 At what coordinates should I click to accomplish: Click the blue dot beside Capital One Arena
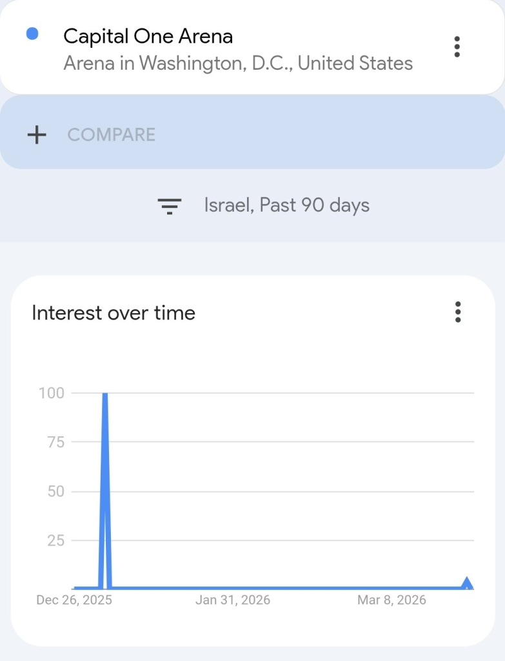point(32,35)
